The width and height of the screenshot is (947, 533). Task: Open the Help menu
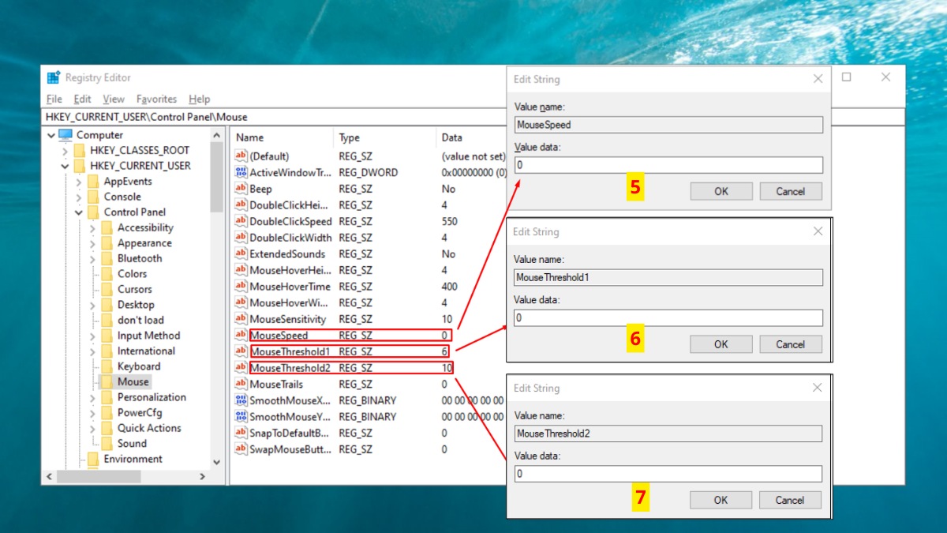(200, 99)
